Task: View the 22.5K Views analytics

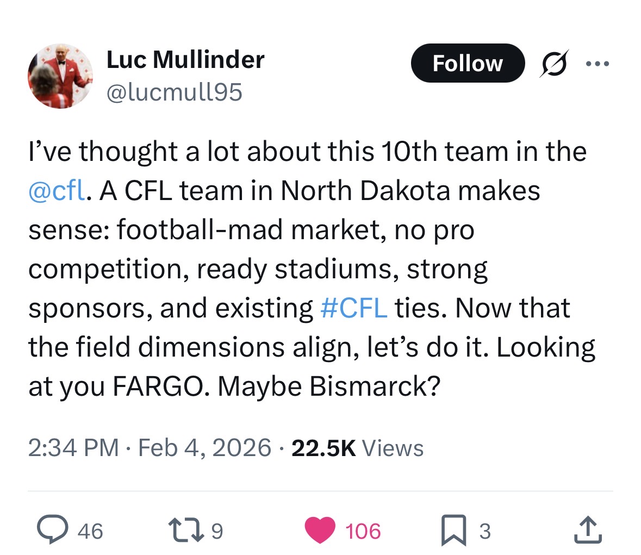Action: (x=357, y=448)
